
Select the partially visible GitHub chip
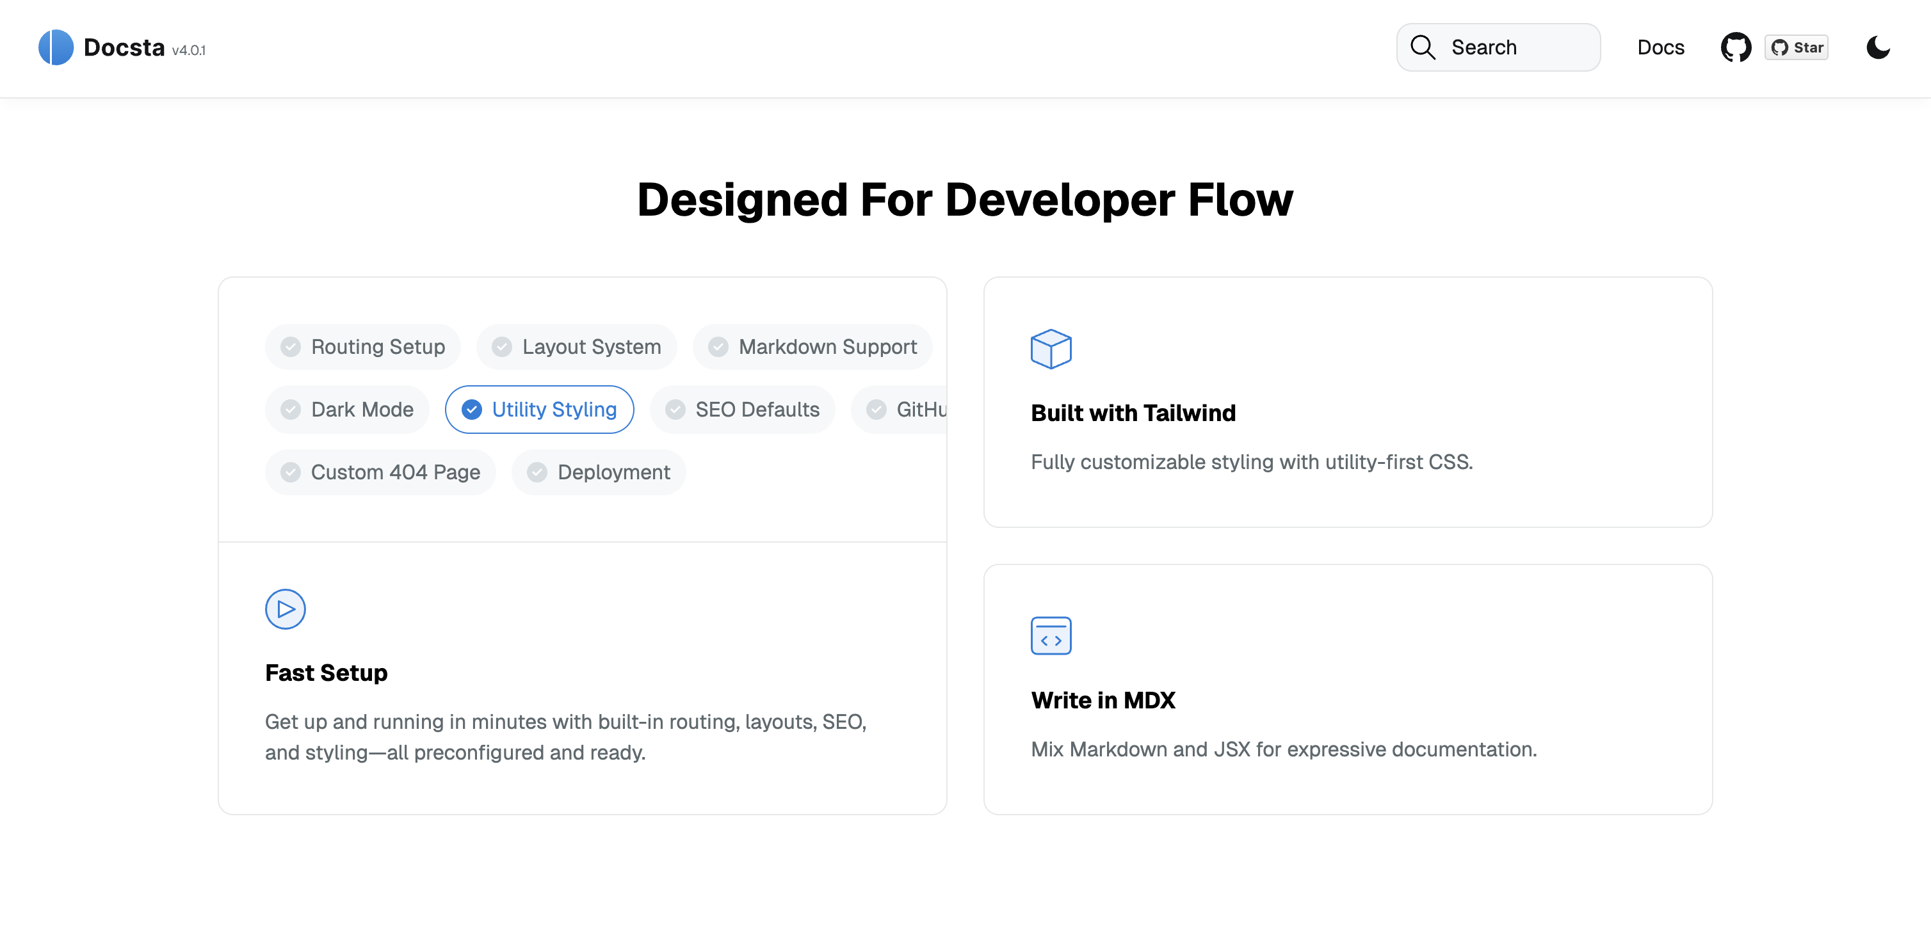click(900, 410)
